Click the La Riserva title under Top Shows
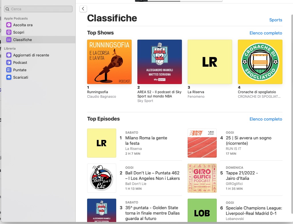The height and width of the screenshot is (224, 293). pyautogui.click(x=196, y=92)
